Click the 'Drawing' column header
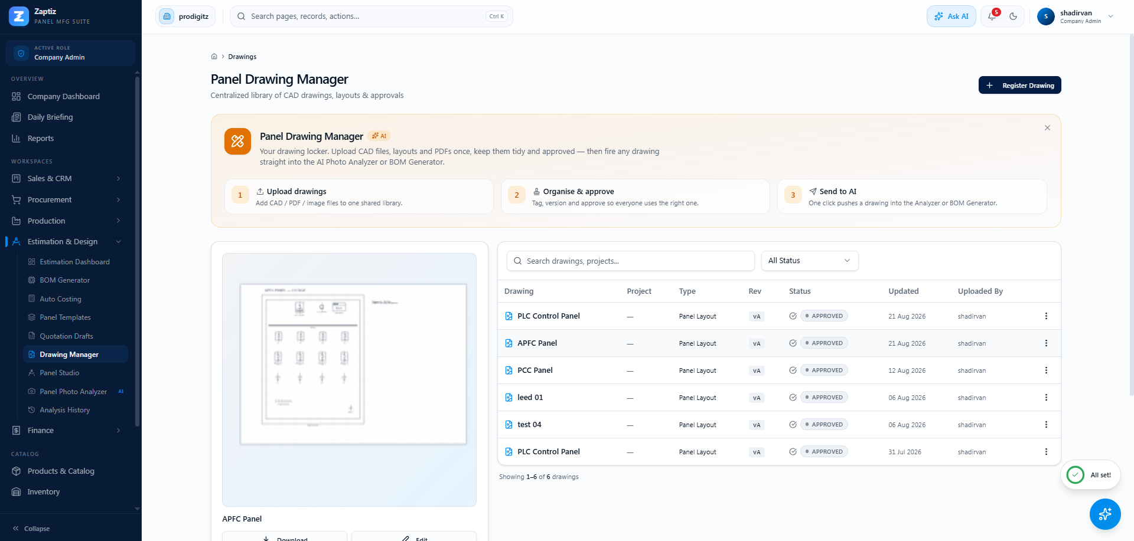This screenshot has width=1134, height=541. [x=519, y=291]
